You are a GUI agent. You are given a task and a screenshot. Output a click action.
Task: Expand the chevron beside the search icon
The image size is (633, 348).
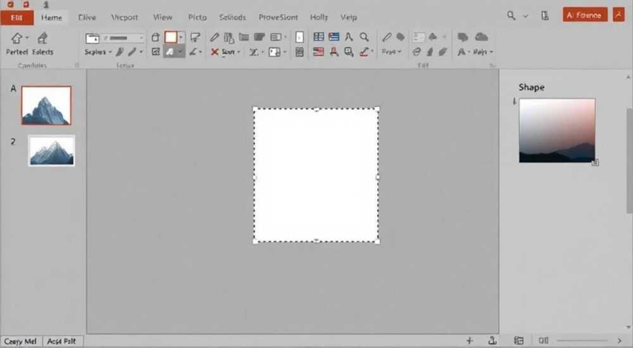pyautogui.click(x=525, y=16)
